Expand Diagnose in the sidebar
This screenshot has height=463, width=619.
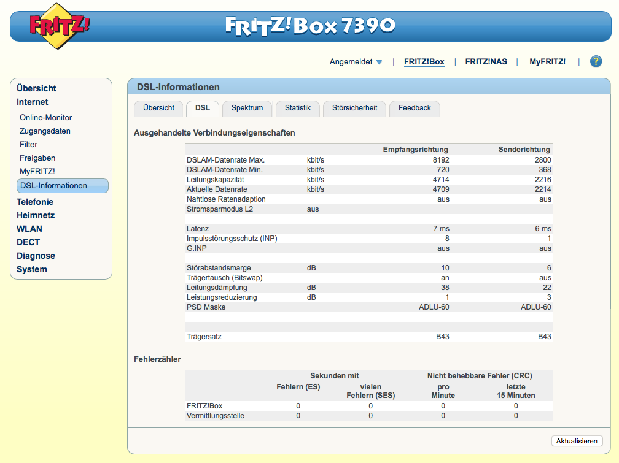[x=36, y=256]
